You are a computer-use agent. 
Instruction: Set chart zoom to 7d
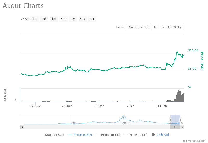coord(44,19)
